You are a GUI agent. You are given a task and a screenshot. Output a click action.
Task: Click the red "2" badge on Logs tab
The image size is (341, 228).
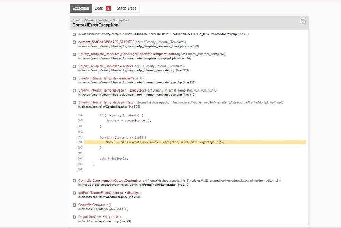point(109,8)
